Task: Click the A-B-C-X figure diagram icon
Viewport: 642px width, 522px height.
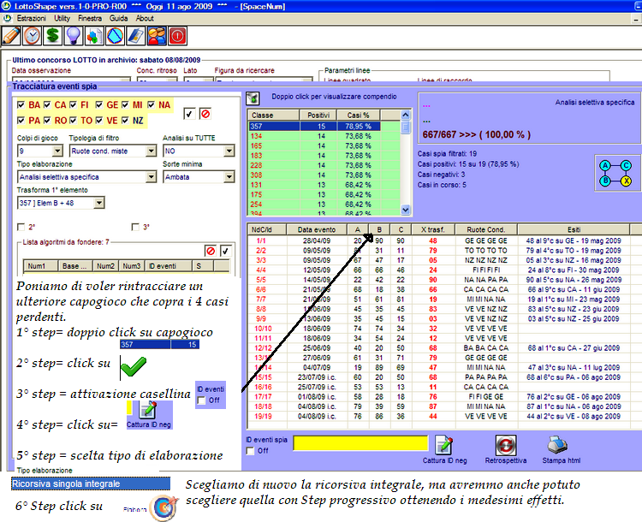Action: tap(615, 173)
